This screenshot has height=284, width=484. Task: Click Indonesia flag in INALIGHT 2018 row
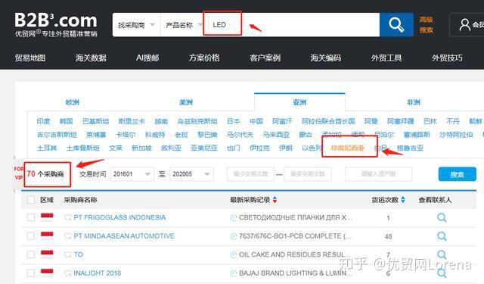pos(47,273)
